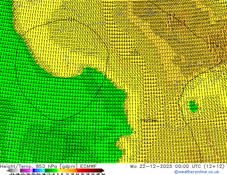Pick the bright red swatch above 24
227x175 pixels.
78,171
